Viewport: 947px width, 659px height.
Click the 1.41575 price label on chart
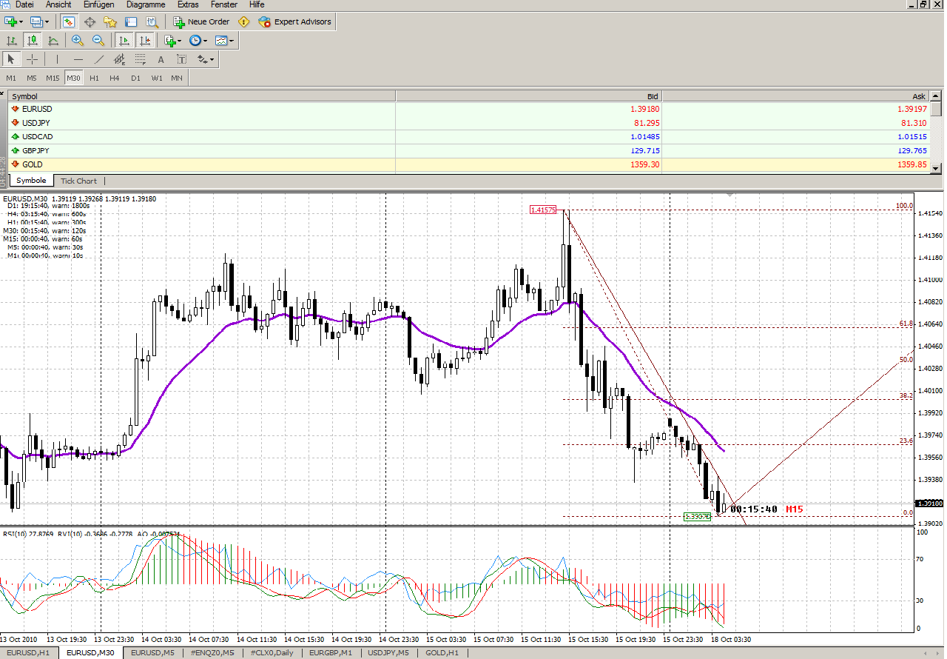tap(544, 210)
